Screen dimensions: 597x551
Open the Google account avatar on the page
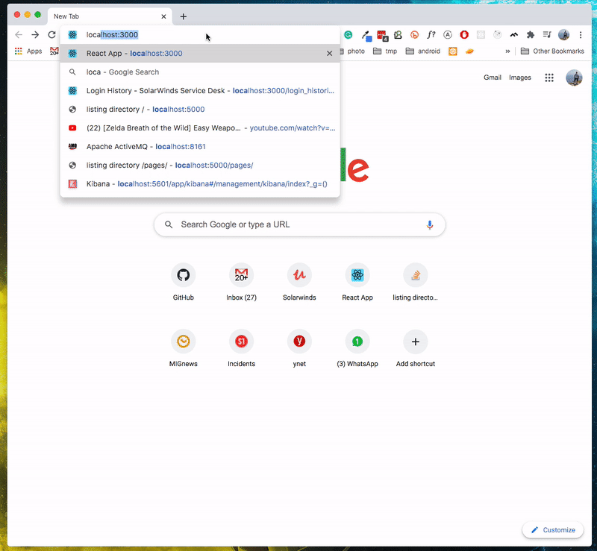(x=574, y=78)
